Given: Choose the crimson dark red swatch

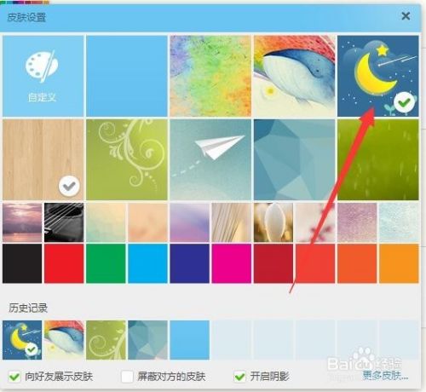Looking at the screenshot, I should click(273, 263).
